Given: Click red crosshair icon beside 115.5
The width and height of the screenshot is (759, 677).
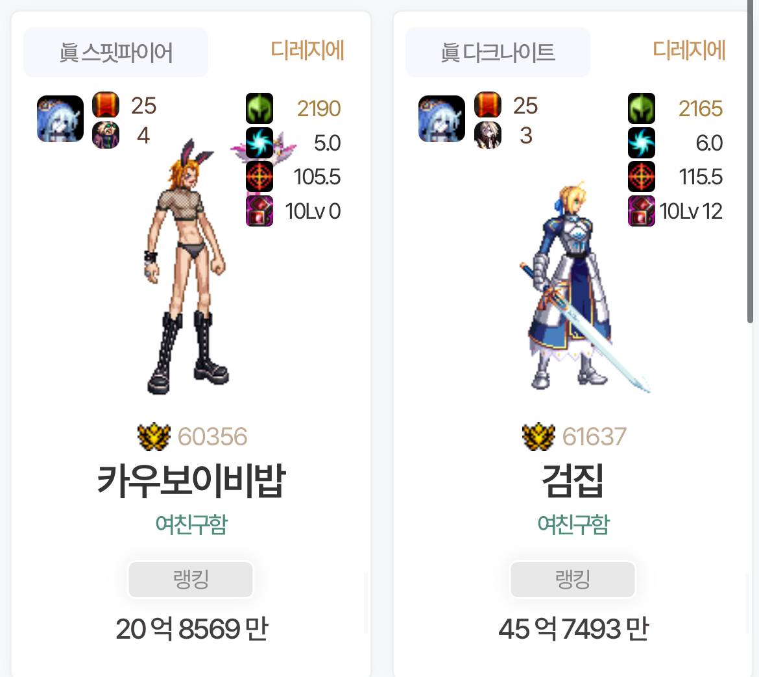Looking at the screenshot, I should pos(642,177).
